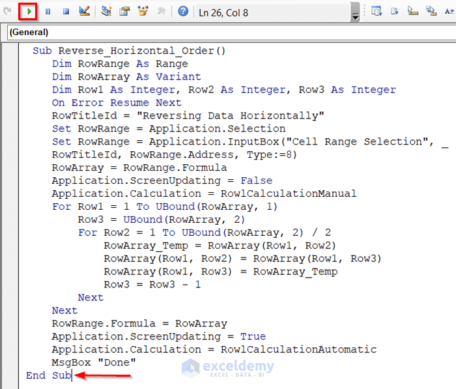Click the RowRange.Formula = RowArray line

coord(139,324)
